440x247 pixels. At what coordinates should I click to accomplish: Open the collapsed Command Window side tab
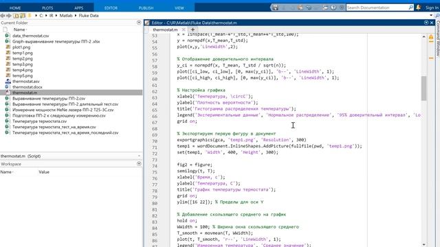[x=437, y=38]
